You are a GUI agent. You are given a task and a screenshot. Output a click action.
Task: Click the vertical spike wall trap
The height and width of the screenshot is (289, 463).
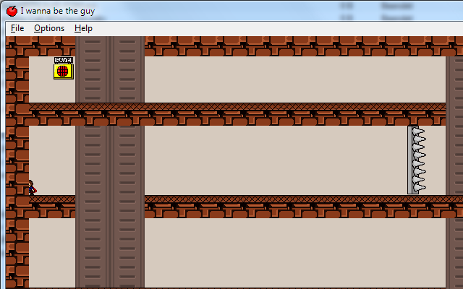pyautogui.click(x=417, y=160)
